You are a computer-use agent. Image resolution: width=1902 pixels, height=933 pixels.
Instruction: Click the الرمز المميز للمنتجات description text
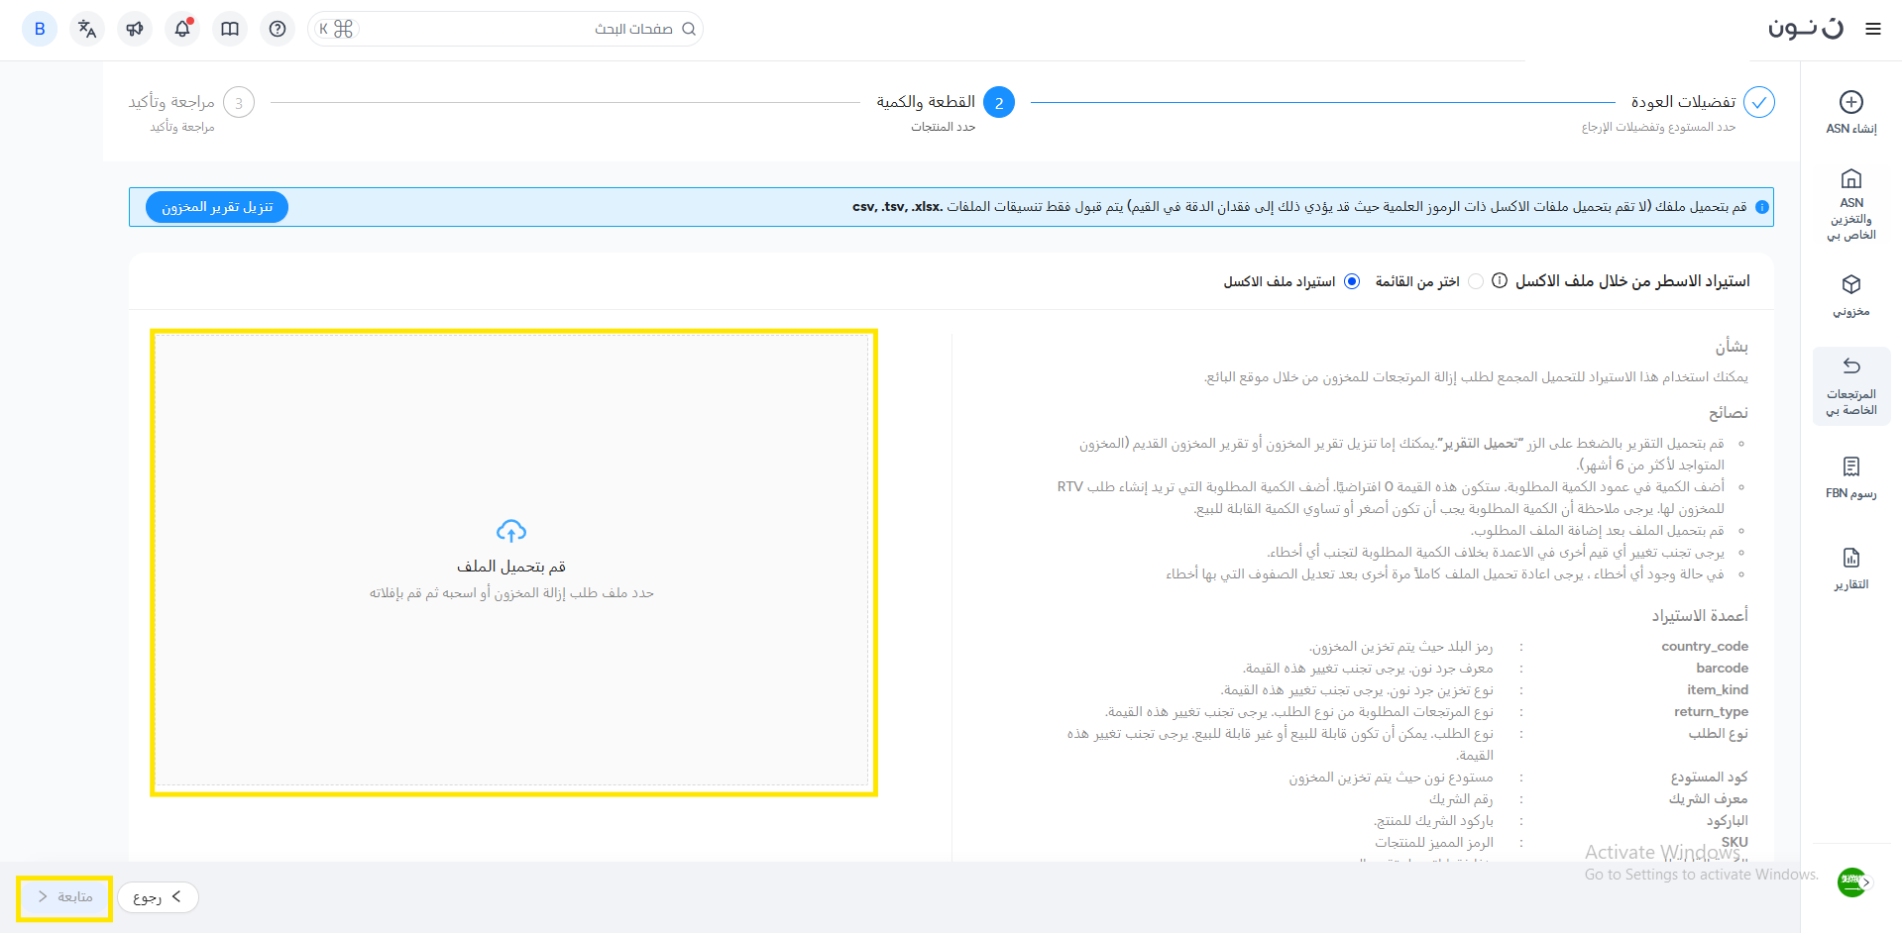click(1434, 843)
